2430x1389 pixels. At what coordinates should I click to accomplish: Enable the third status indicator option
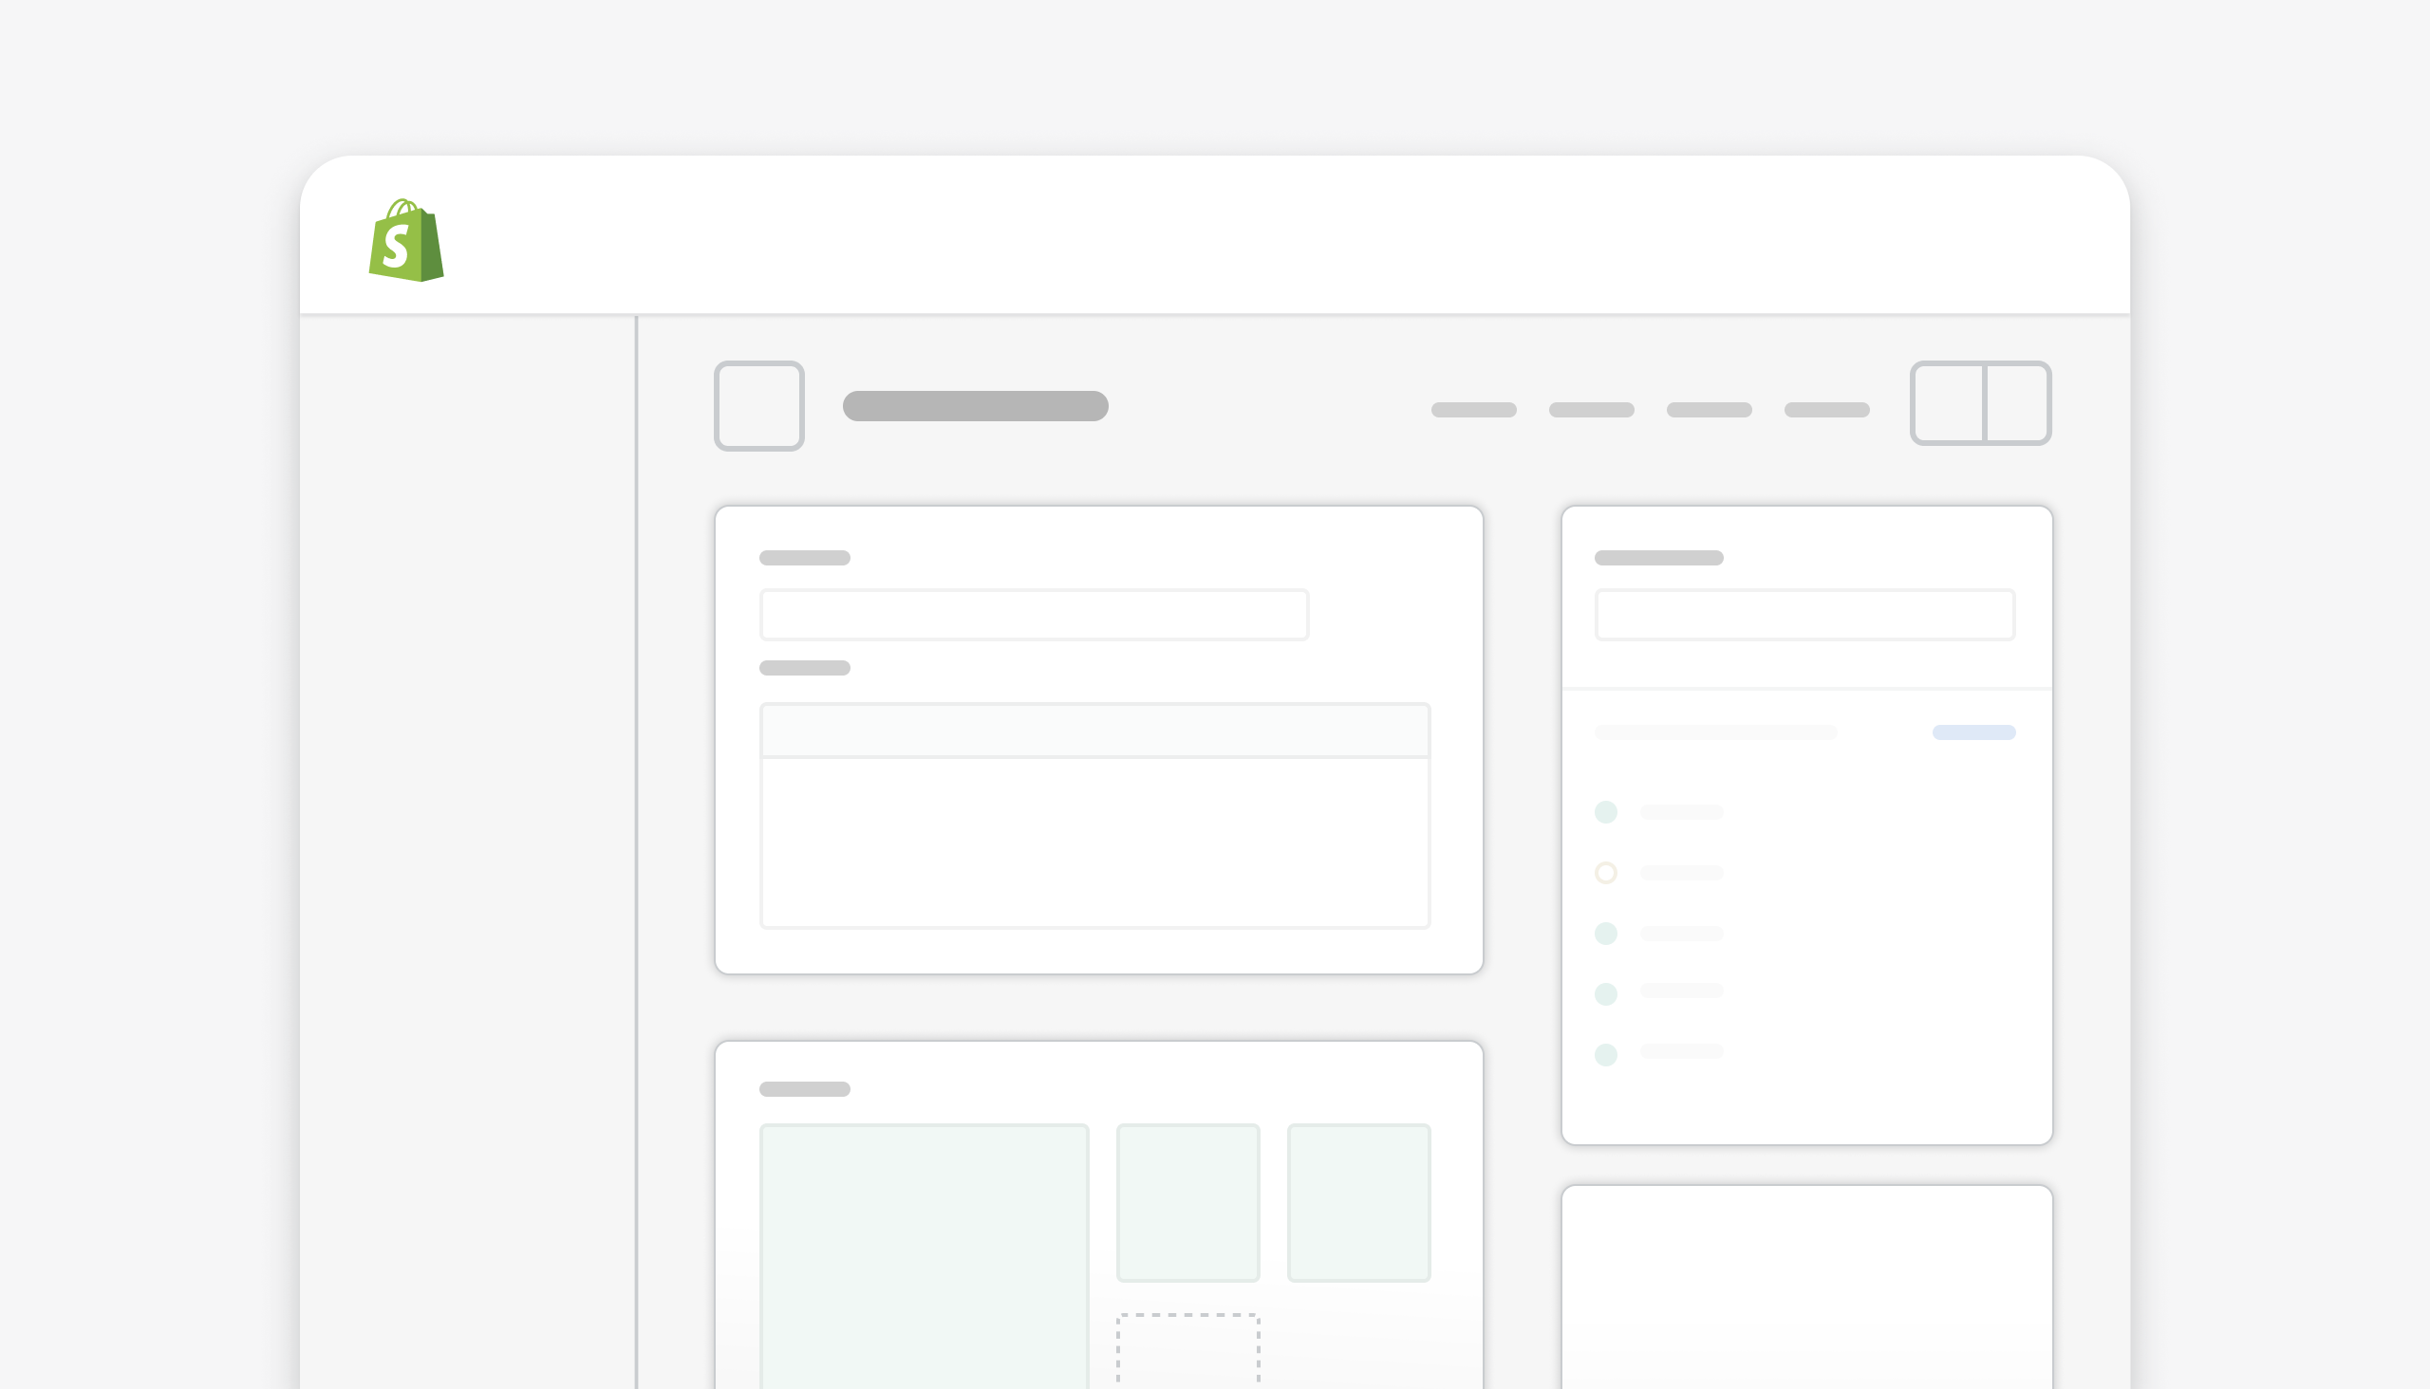tap(1605, 932)
